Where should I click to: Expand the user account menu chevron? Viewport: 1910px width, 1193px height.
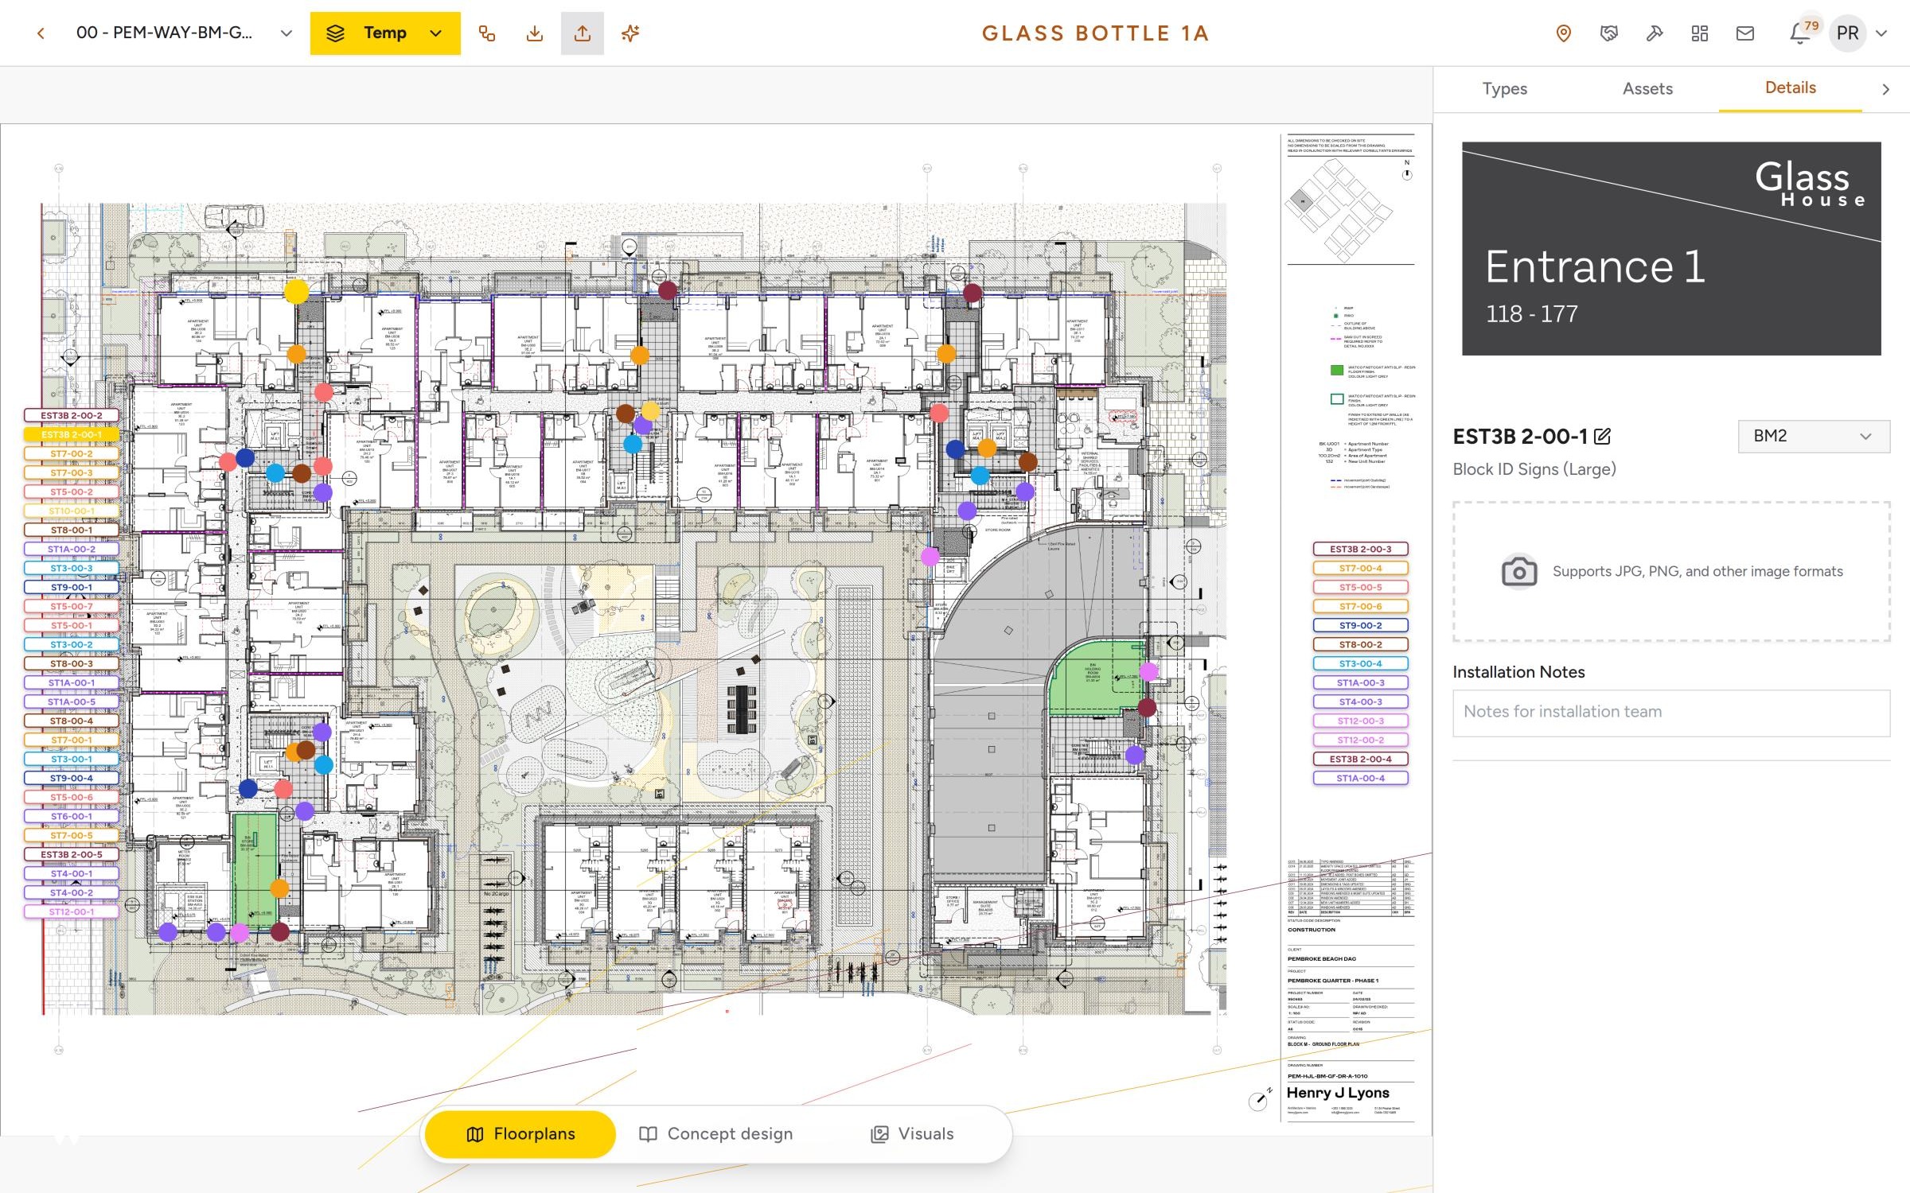click(x=1881, y=33)
